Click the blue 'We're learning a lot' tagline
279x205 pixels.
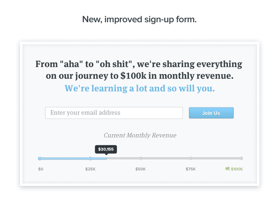(139, 89)
